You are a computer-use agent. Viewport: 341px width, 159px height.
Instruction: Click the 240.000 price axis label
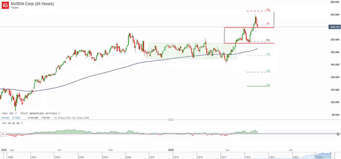click(x=335, y=15)
